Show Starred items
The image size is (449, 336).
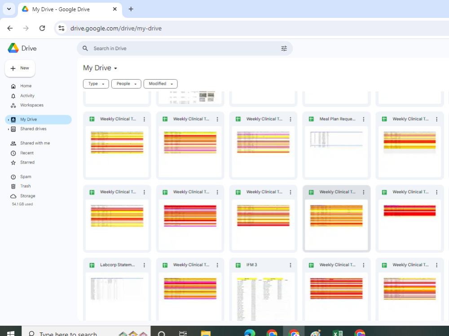(x=27, y=162)
